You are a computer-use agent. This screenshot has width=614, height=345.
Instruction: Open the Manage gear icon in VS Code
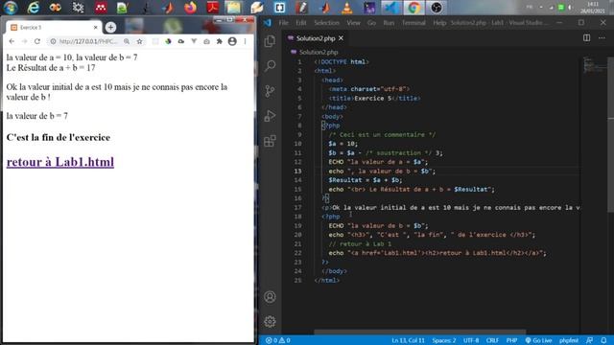point(270,322)
